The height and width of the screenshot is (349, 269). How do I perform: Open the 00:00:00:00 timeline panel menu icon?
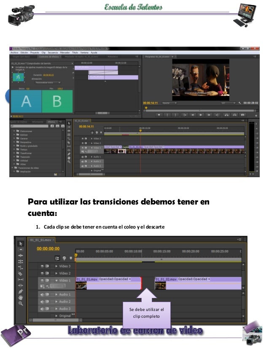239,240
